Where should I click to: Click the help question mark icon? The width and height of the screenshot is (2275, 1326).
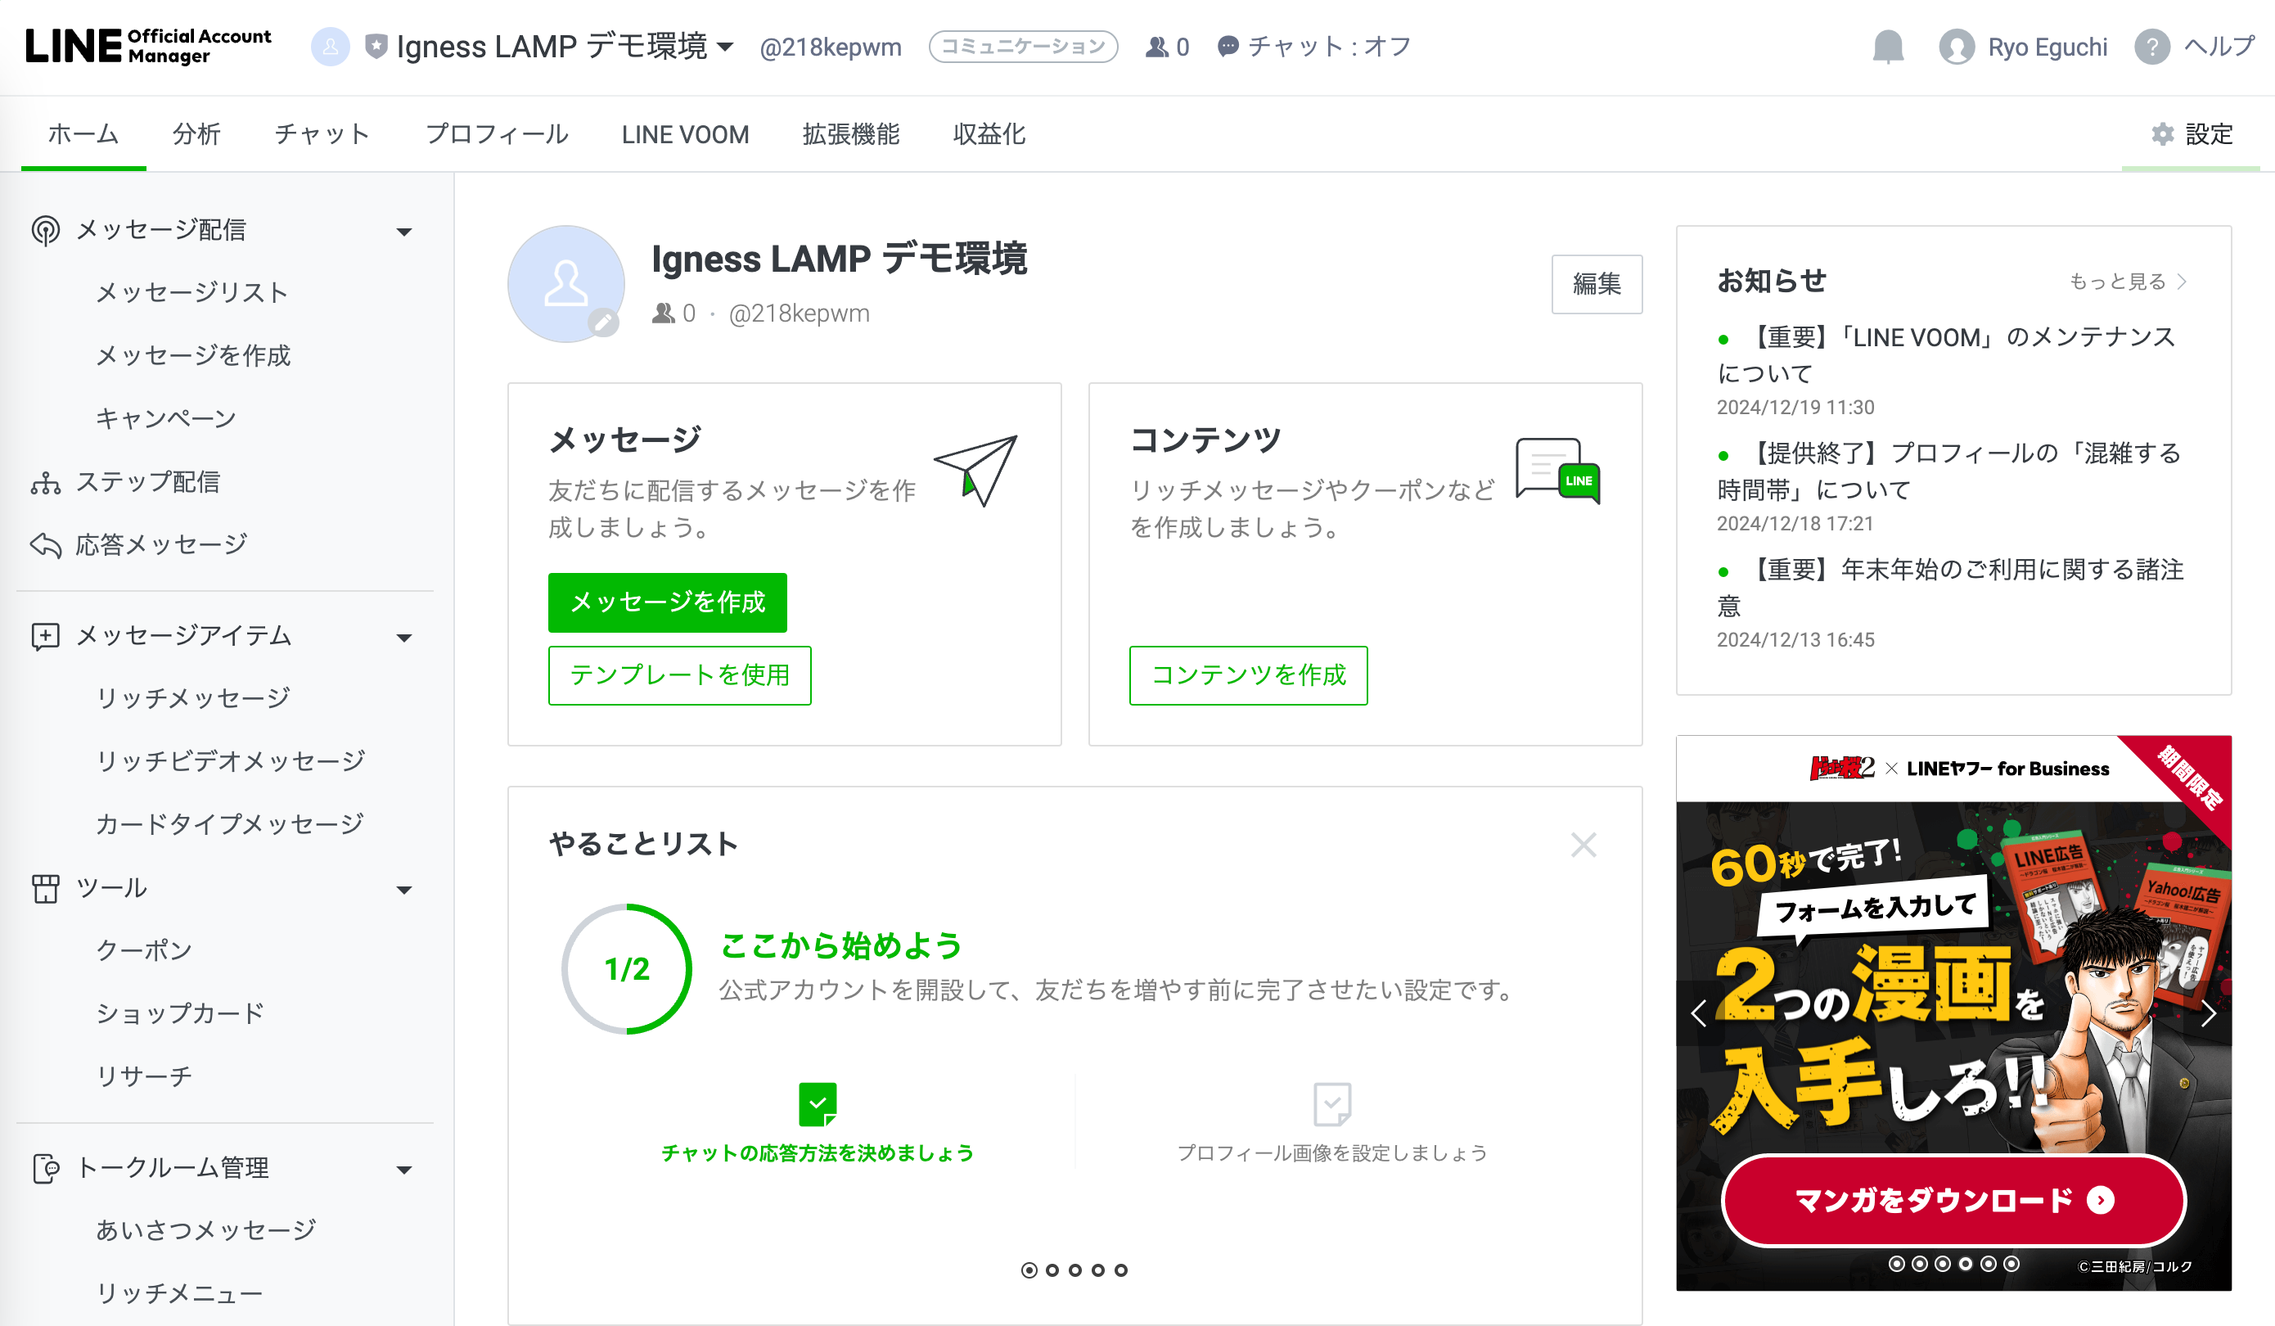coord(2152,47)
